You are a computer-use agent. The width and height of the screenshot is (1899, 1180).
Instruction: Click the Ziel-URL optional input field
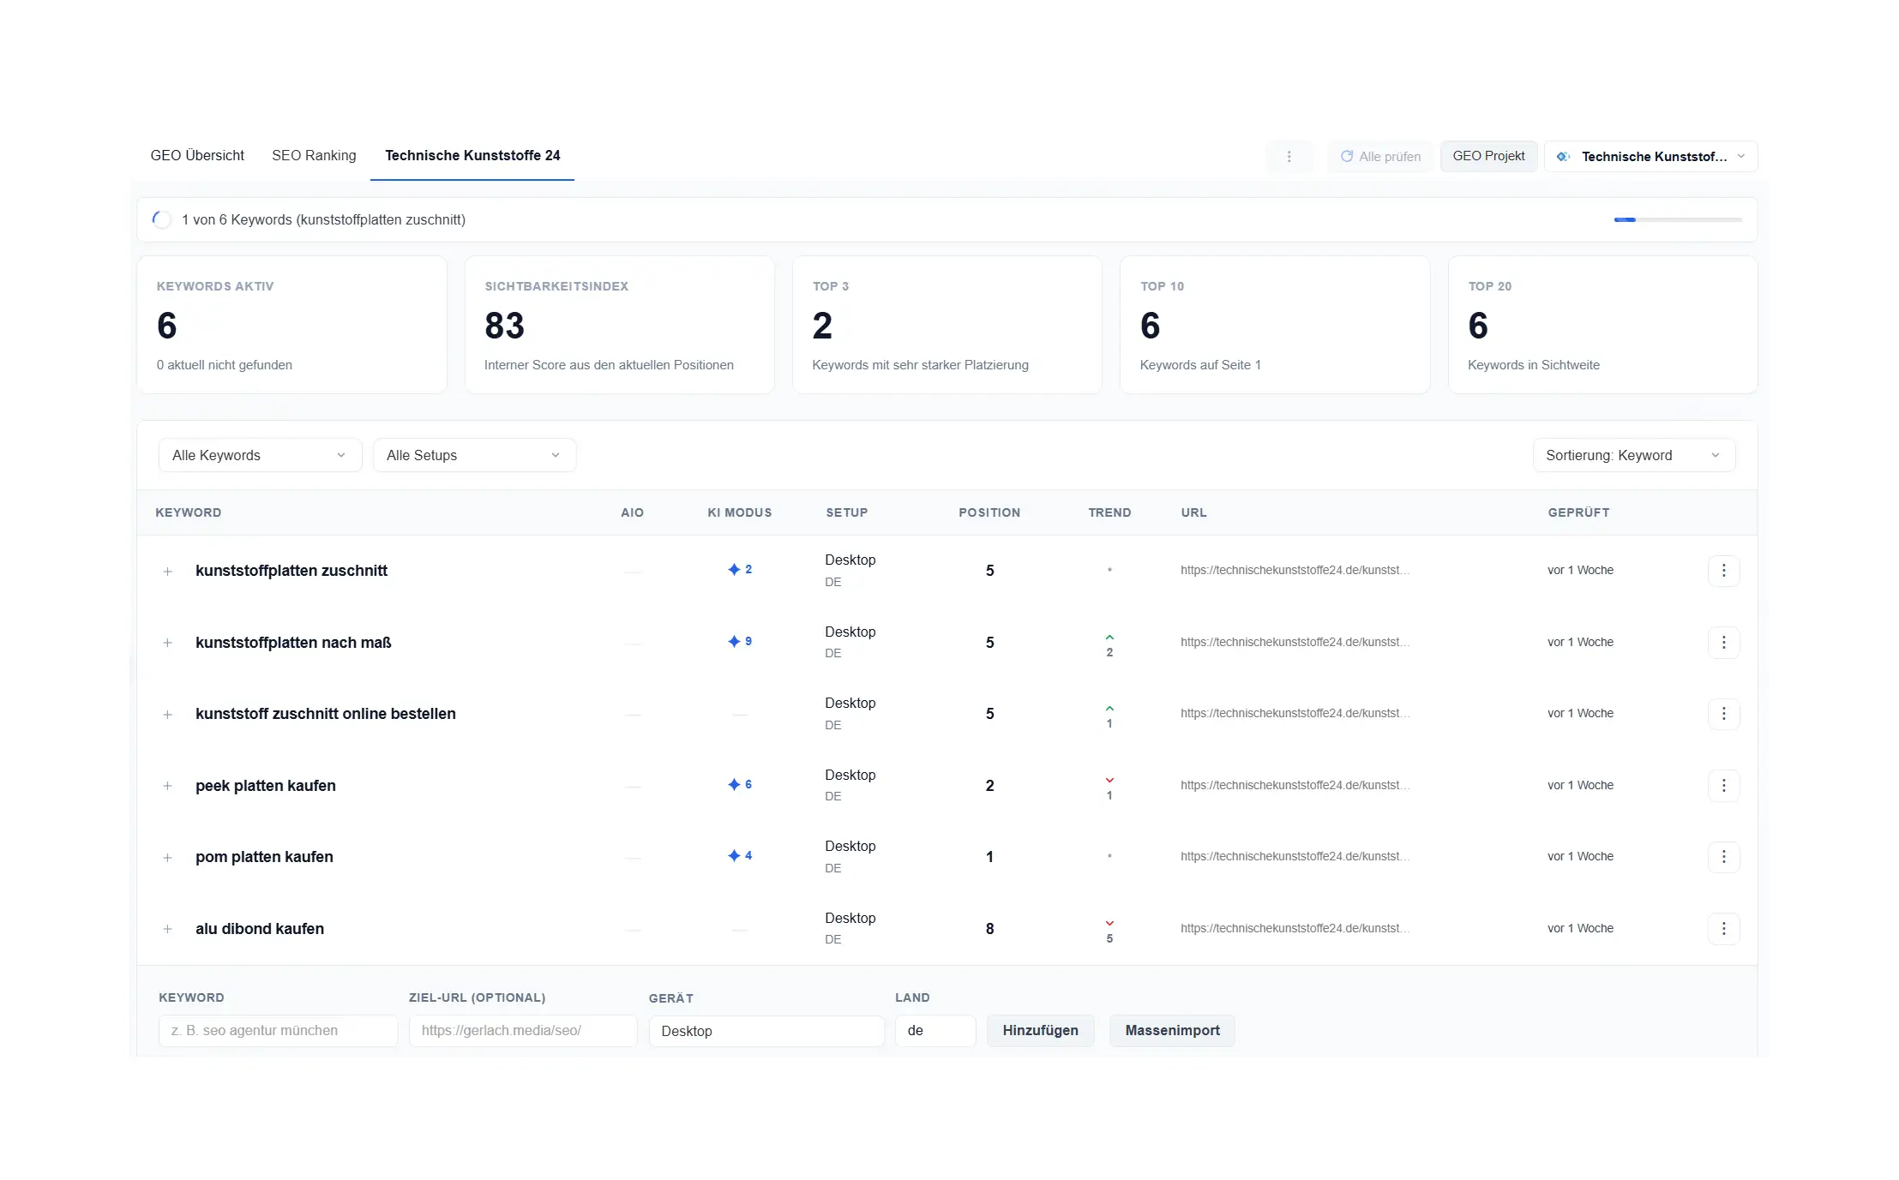coord(523,1031)
